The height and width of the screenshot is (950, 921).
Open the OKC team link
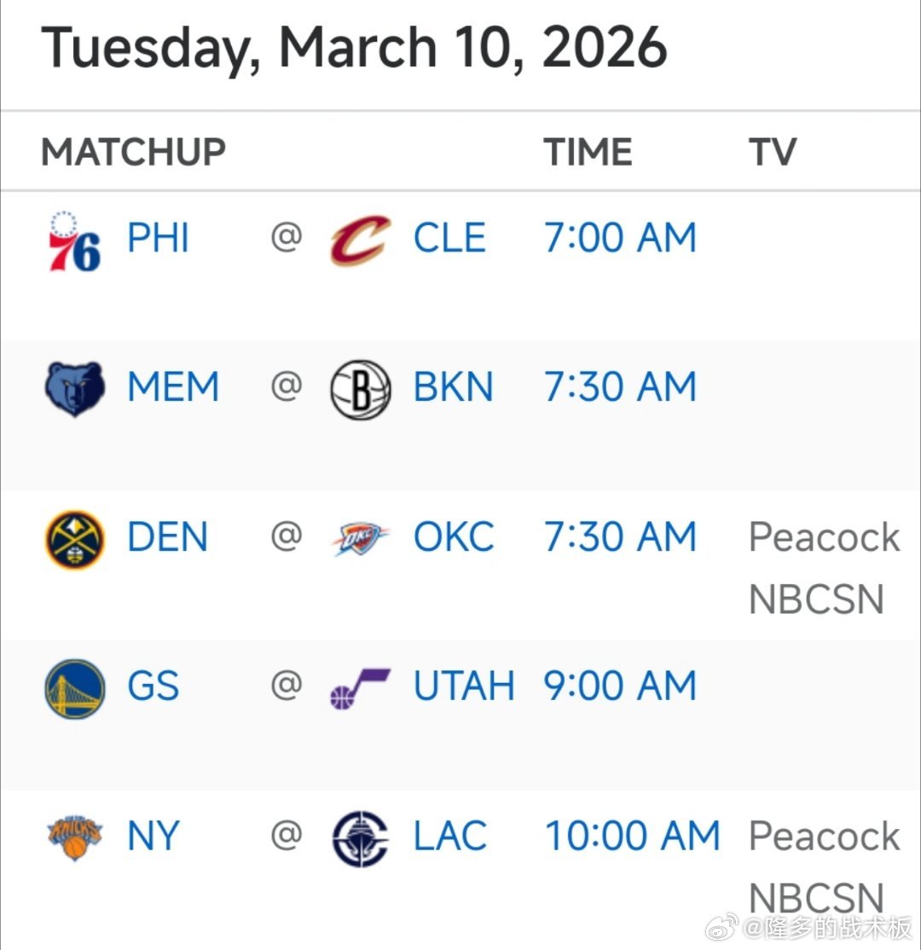tap(454, 537)
